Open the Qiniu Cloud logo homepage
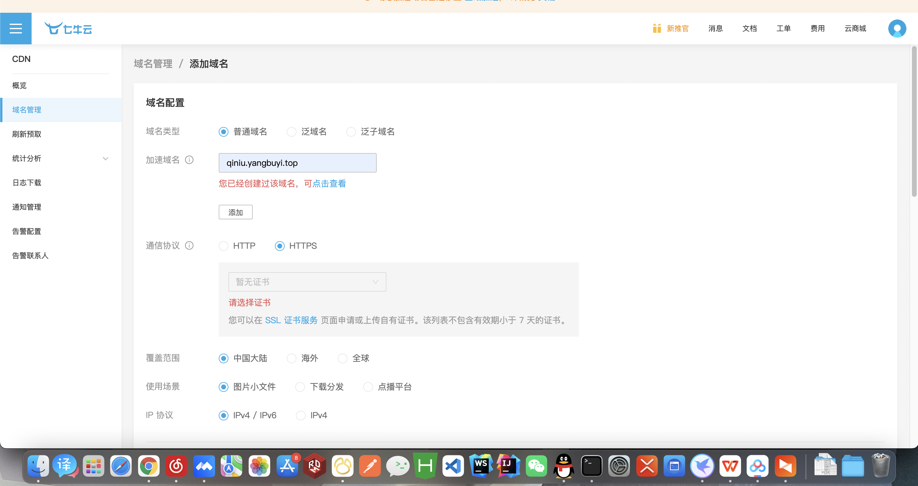918x486 pixels. (x=68, y=29)
